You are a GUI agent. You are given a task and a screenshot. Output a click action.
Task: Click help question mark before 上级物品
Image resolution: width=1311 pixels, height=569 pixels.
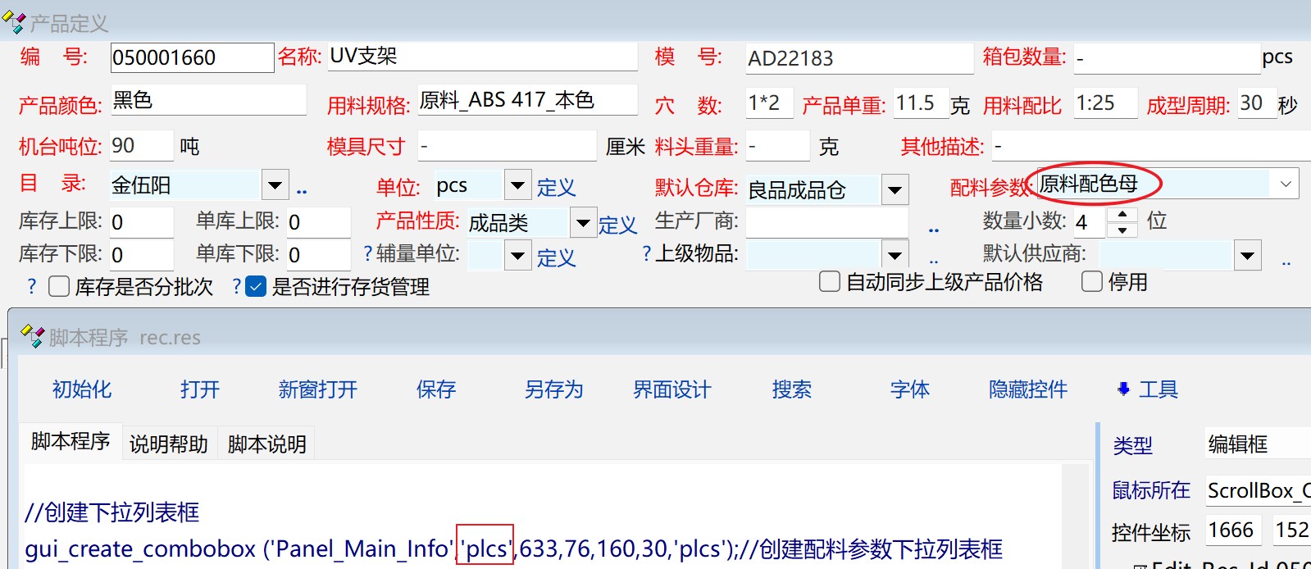tap(646, 254)
